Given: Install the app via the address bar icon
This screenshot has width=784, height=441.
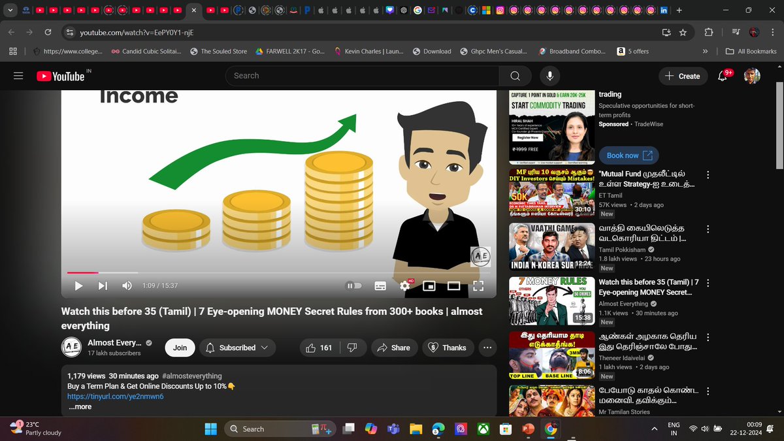Looking at the screenshot, I should [666, 32].
